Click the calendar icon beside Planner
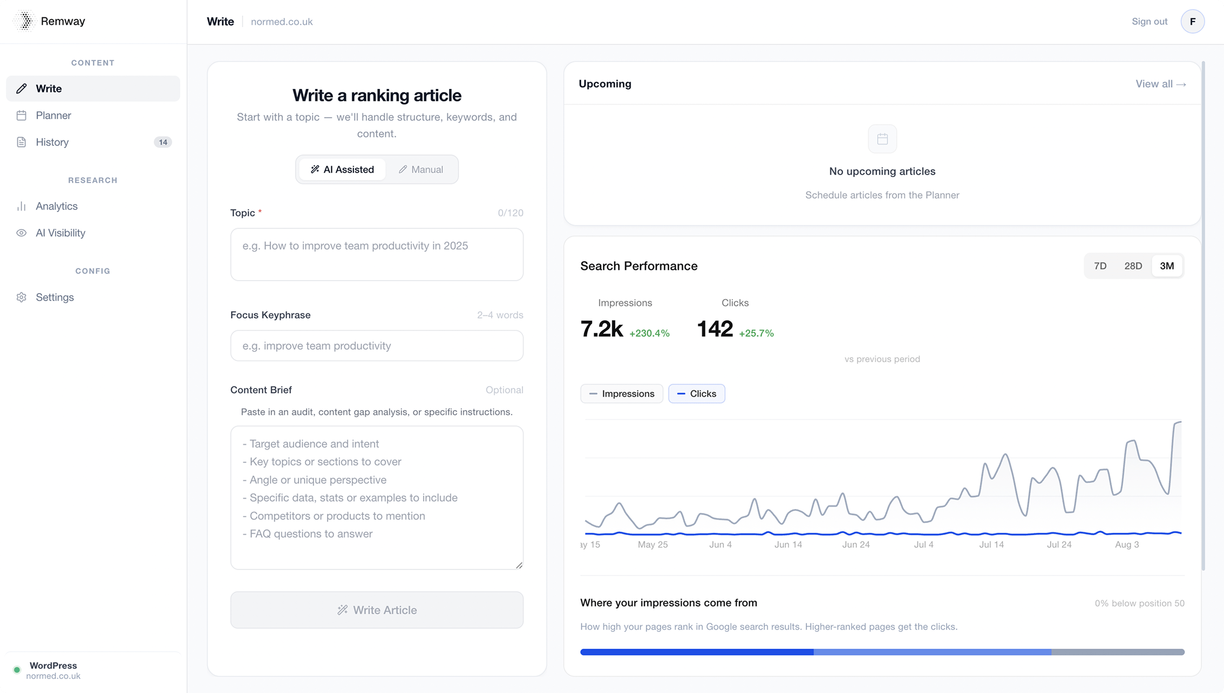Viewport: 1224px width, 693px height. click(22, 115)
